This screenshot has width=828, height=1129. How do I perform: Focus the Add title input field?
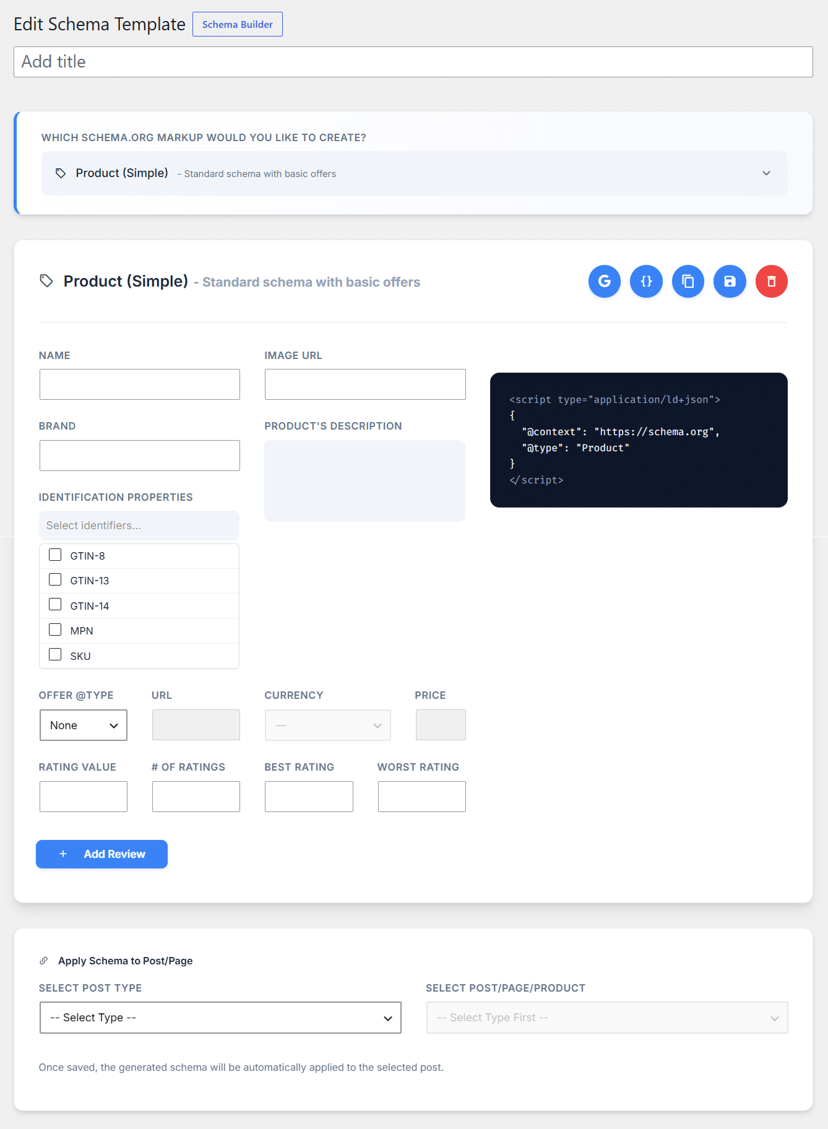[x=413, y=62]
